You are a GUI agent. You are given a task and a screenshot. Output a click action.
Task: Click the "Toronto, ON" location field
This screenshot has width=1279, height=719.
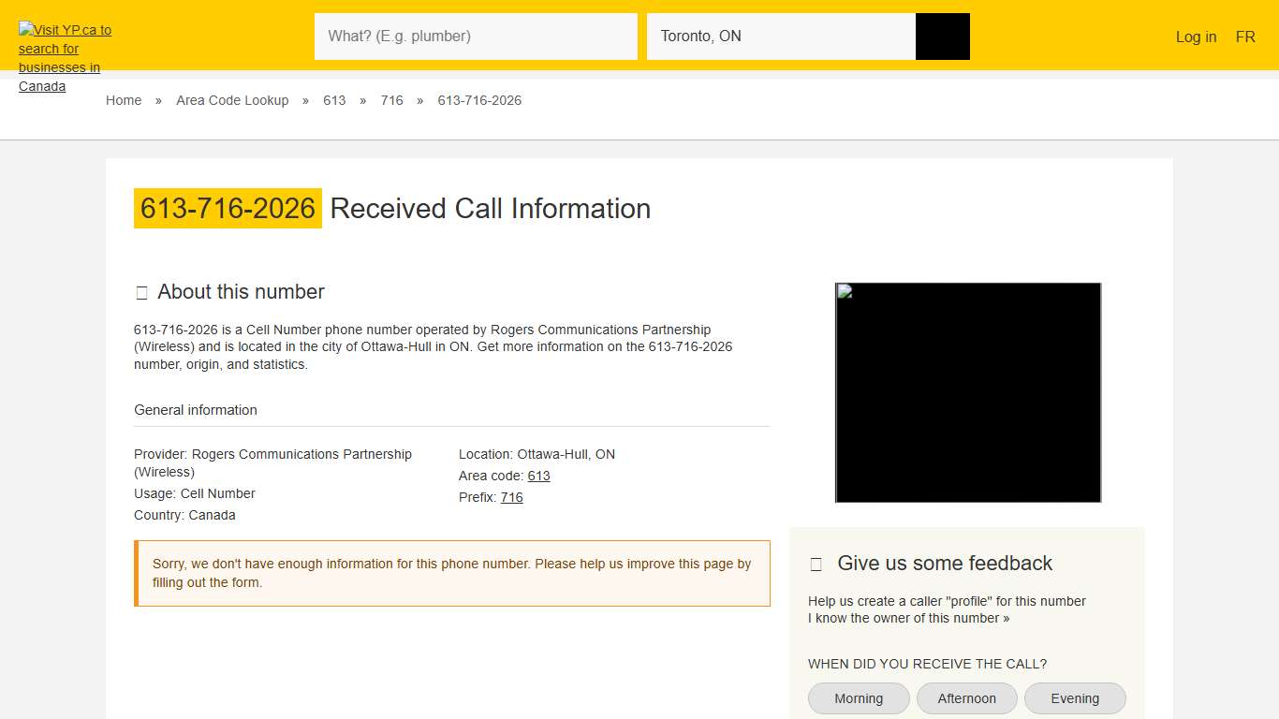782,36
